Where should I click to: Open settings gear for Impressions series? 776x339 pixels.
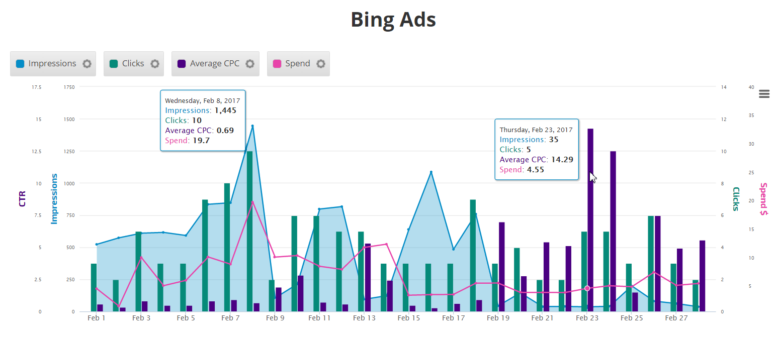pyautogui.click(x=87, y=64)
